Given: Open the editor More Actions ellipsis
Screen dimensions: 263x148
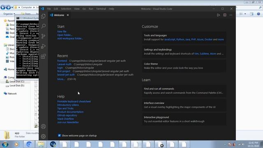Looking at the screenshot, I should (x=231, y=15).
